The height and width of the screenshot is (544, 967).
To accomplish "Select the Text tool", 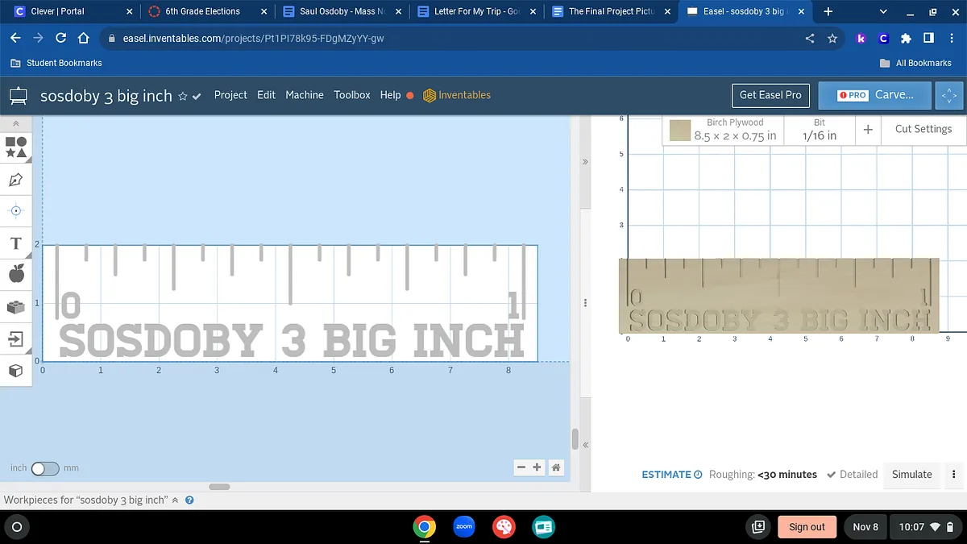I will tap(16, 243).
